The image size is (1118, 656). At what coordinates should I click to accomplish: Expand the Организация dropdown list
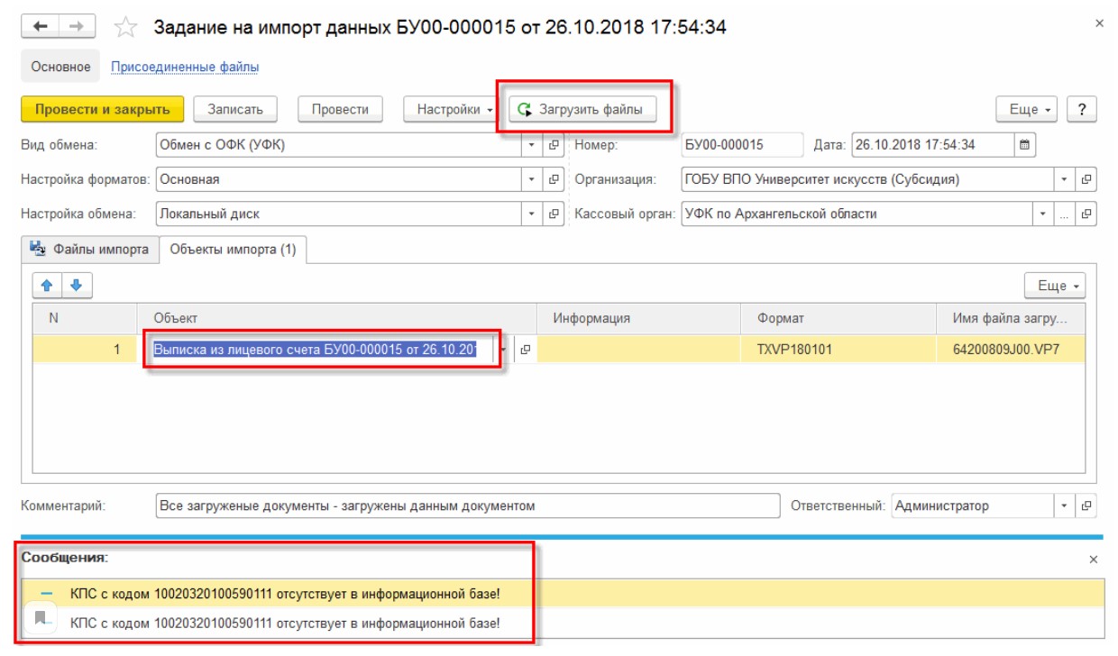point(1065,179)
